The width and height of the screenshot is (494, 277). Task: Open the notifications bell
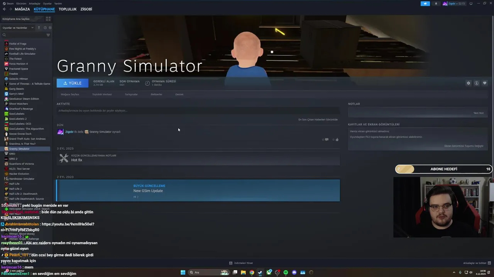[x=436, y=3]
